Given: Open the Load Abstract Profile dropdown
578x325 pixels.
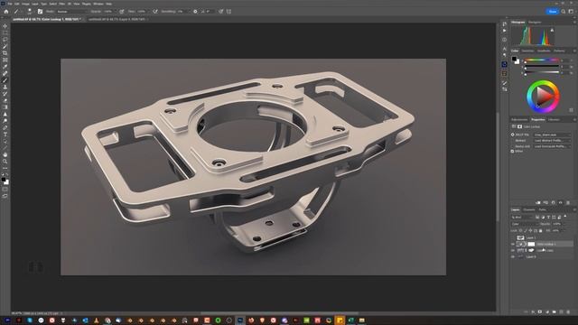Looking at the screenshot, I should pos(552,141).
